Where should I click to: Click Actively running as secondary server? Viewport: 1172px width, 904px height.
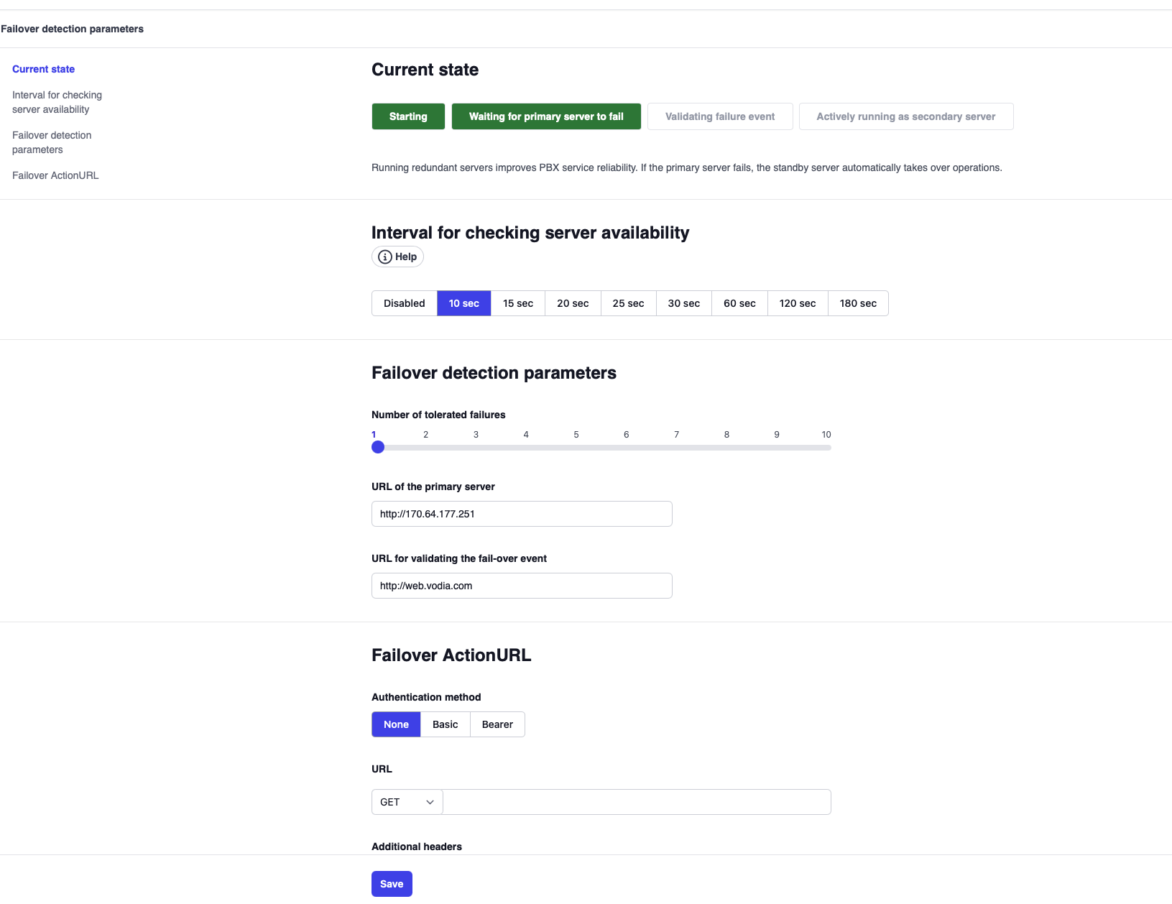905,116
